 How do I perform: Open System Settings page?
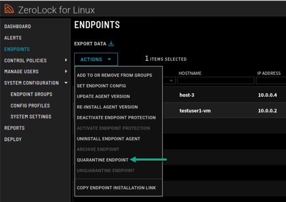(x=31, y=117)
